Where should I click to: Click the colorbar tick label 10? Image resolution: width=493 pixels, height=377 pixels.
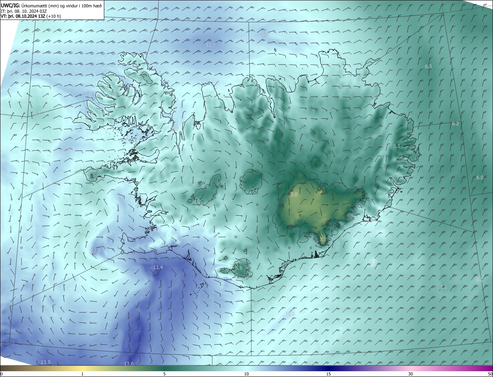pyautogui.click(x=246, y=374)
